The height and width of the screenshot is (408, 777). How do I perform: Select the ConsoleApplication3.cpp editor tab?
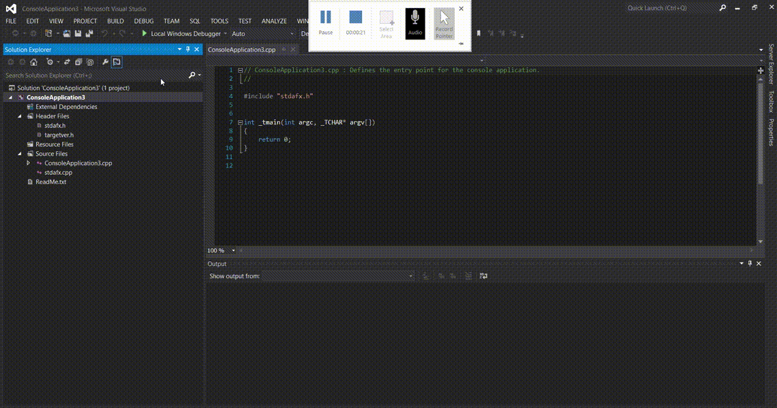(242, 50)
